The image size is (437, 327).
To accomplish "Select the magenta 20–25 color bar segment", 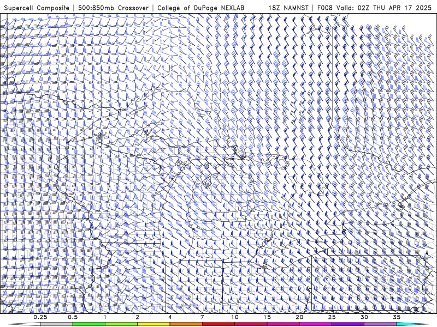I will click(x=316, y=324).
